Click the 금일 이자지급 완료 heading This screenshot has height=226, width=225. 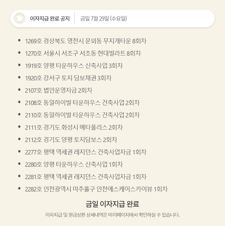tap(113, 204)
